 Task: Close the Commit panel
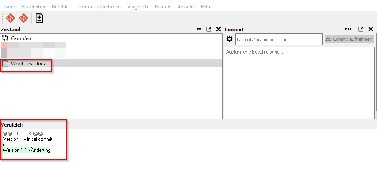[x=371, y=29]
